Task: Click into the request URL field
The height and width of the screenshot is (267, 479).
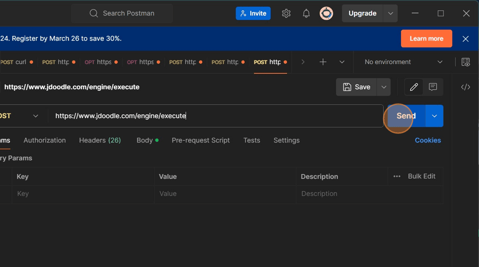Action: [216, 116]
